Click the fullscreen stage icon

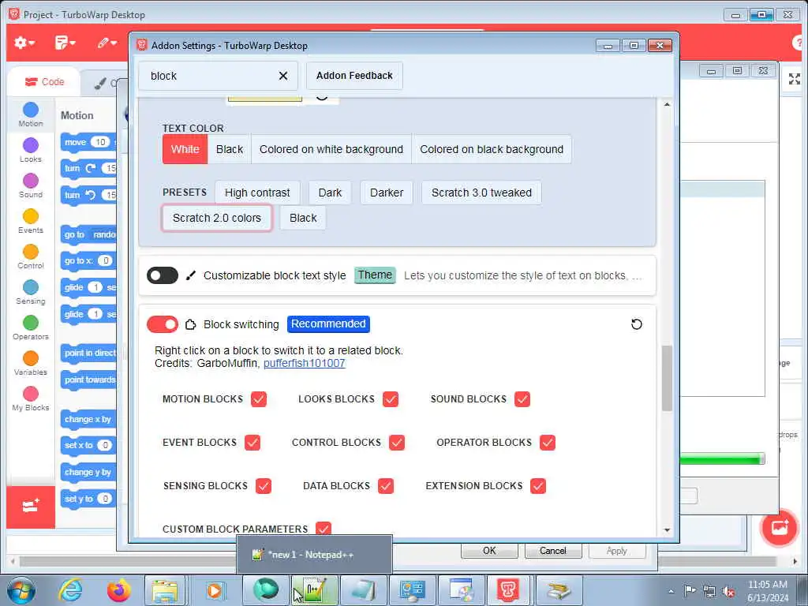(x=794, y=79)
